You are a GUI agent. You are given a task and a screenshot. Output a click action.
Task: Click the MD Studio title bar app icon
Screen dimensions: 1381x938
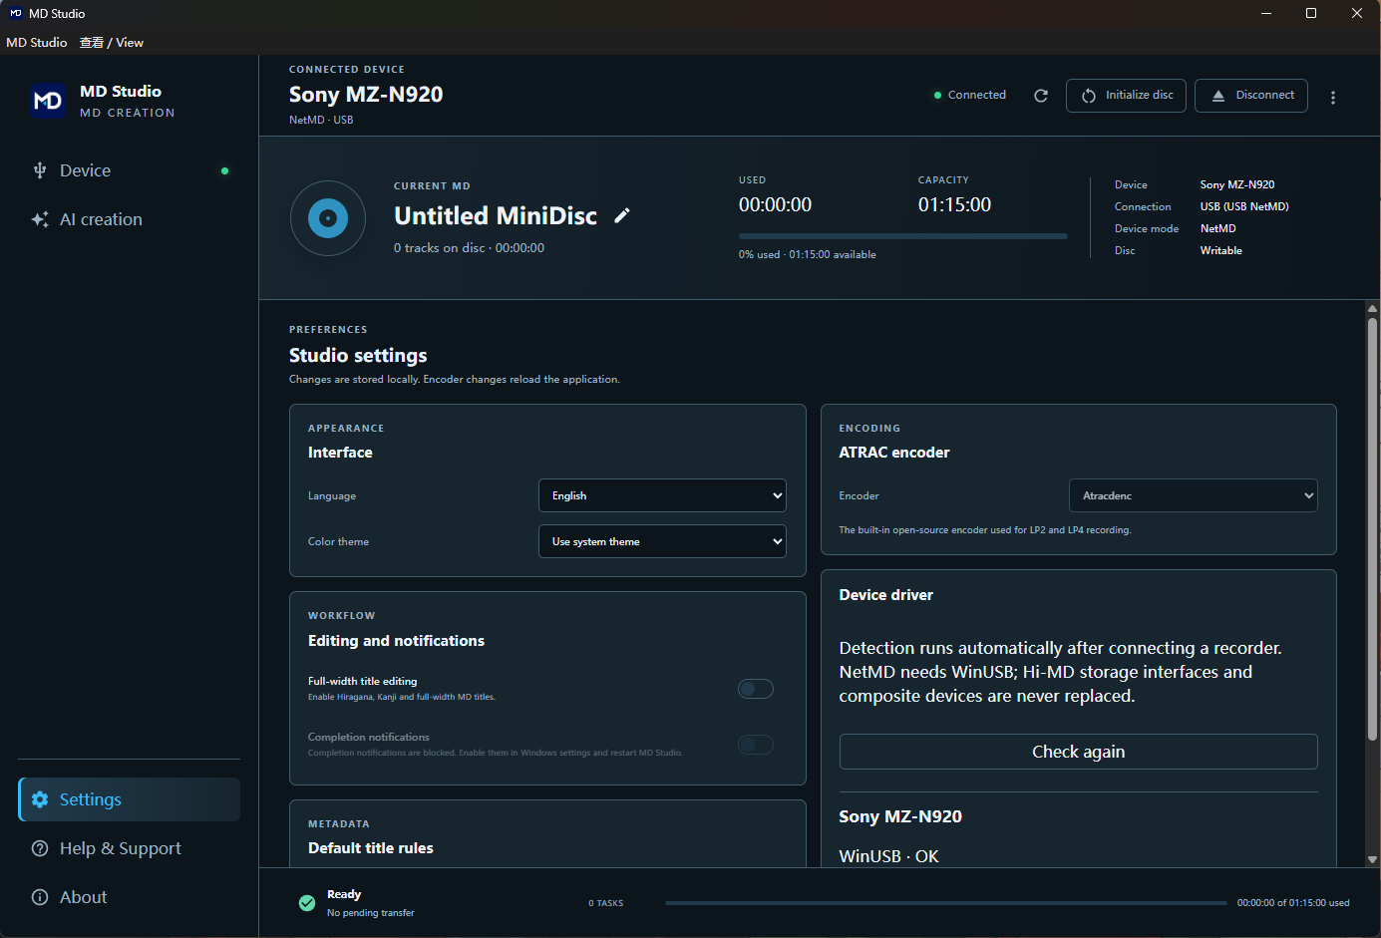15,13
